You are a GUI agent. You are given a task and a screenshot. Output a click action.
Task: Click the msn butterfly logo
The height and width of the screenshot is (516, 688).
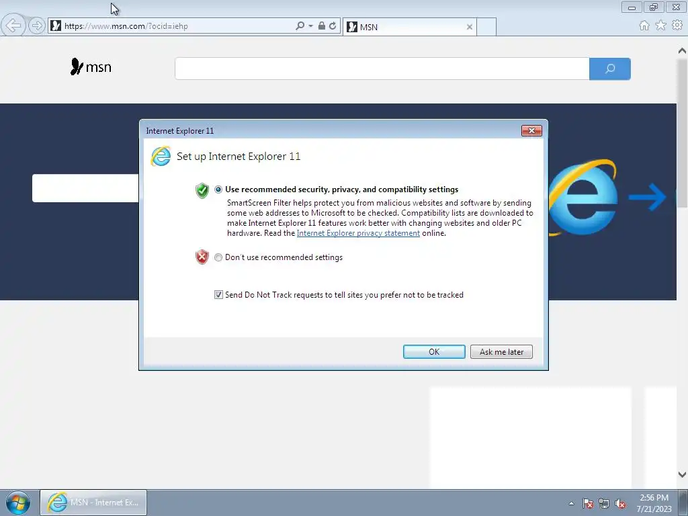[x=91, y=67]
